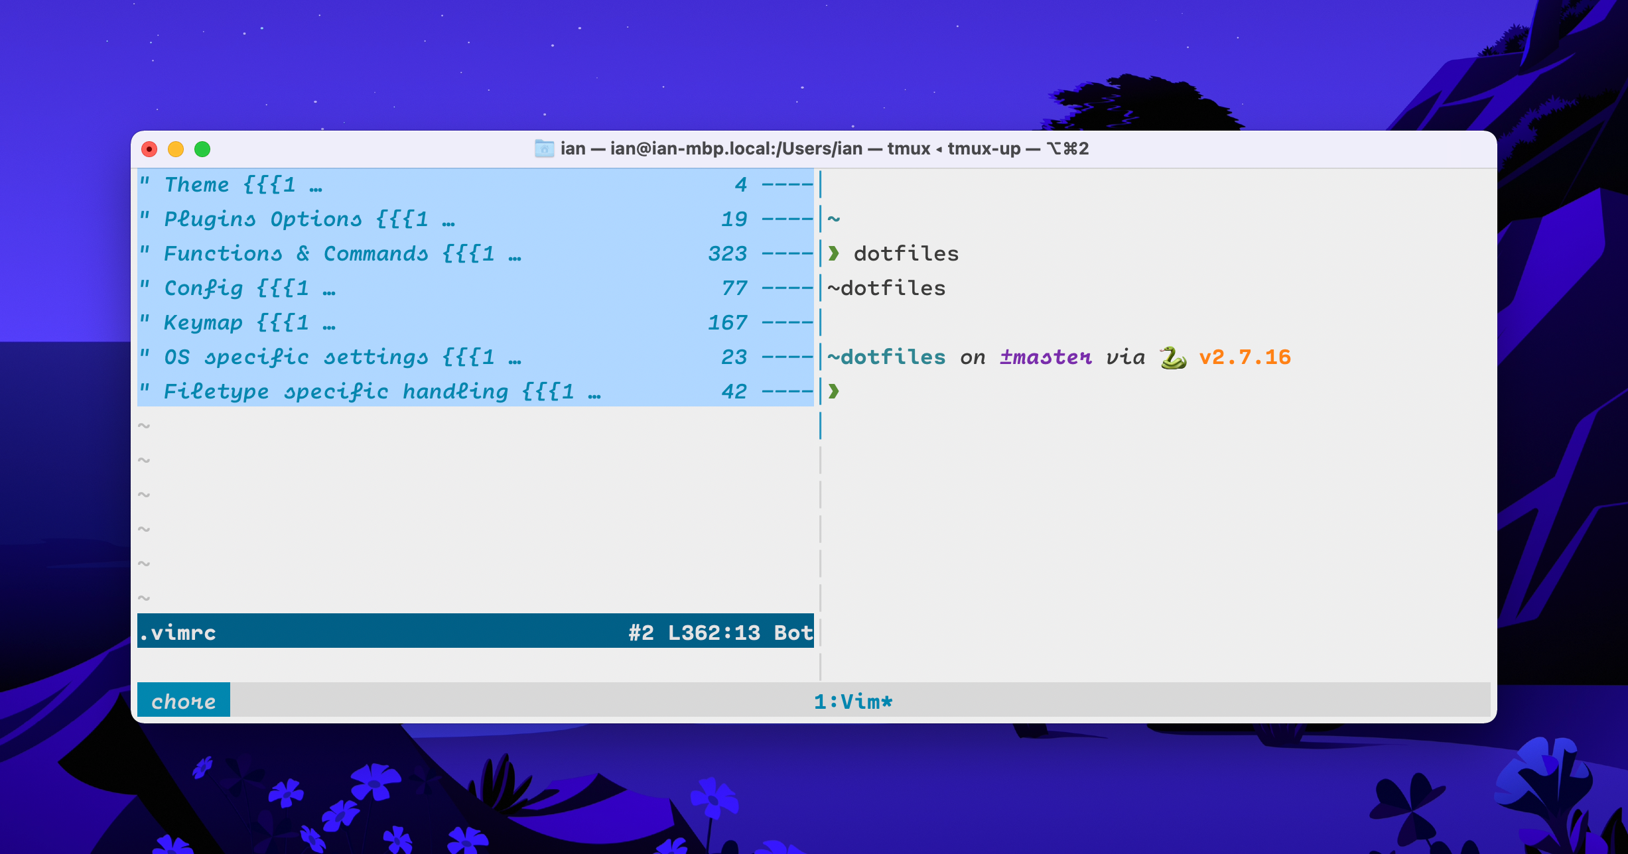The image size is (1628, 854).
Task: Click the fold line count 19
Action: pos(734,219)
